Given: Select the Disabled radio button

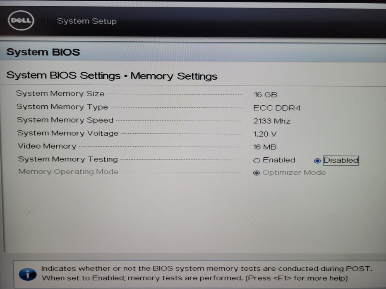Looking at the screenshot, I should pyautogui.click(x=317, y=161).
